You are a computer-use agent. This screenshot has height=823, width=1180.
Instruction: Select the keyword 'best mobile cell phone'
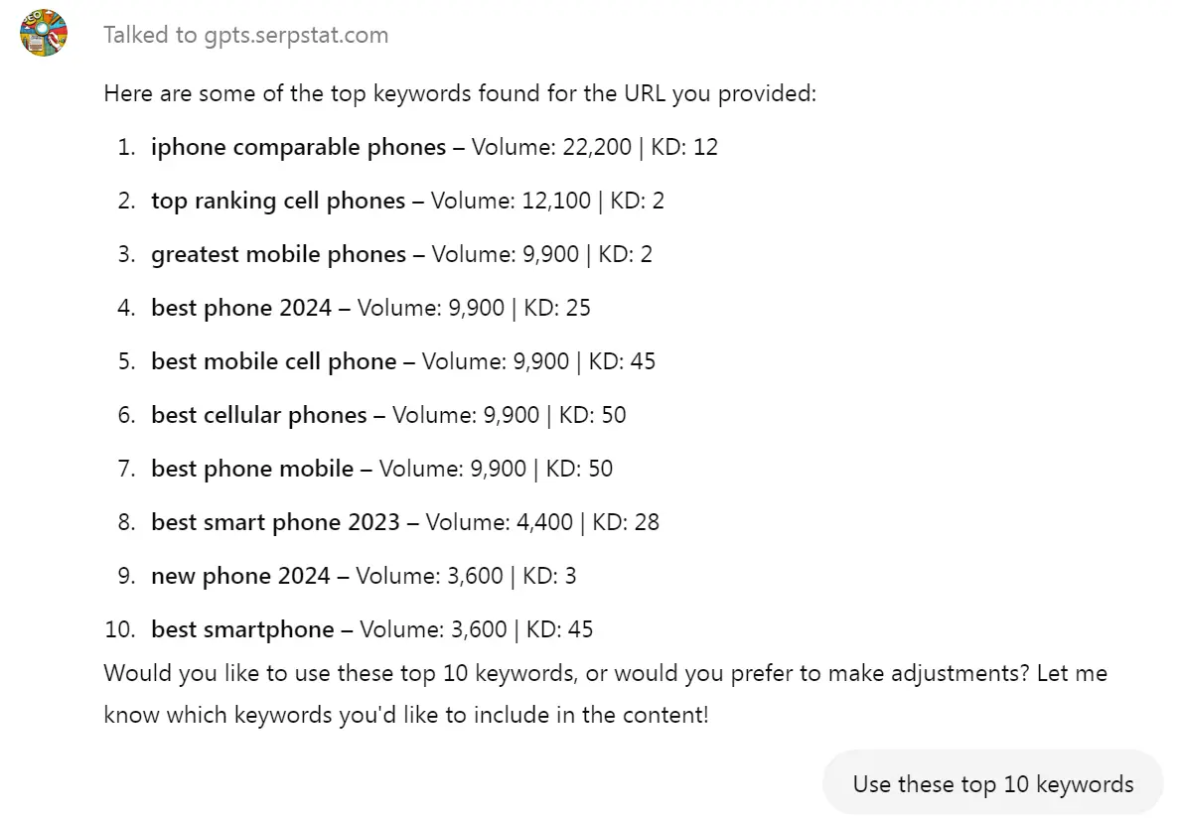click(275, 361)
